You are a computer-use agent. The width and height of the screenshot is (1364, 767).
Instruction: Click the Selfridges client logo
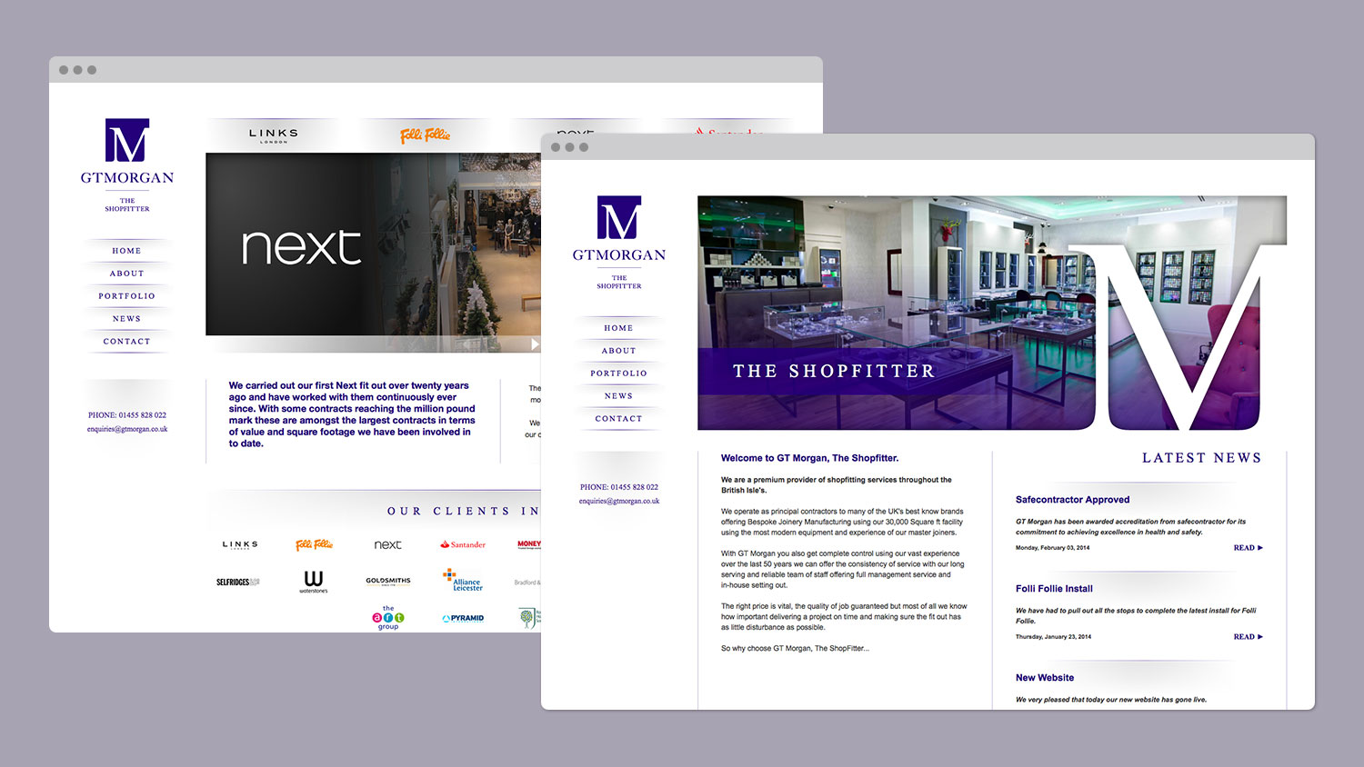coord(238,582)
